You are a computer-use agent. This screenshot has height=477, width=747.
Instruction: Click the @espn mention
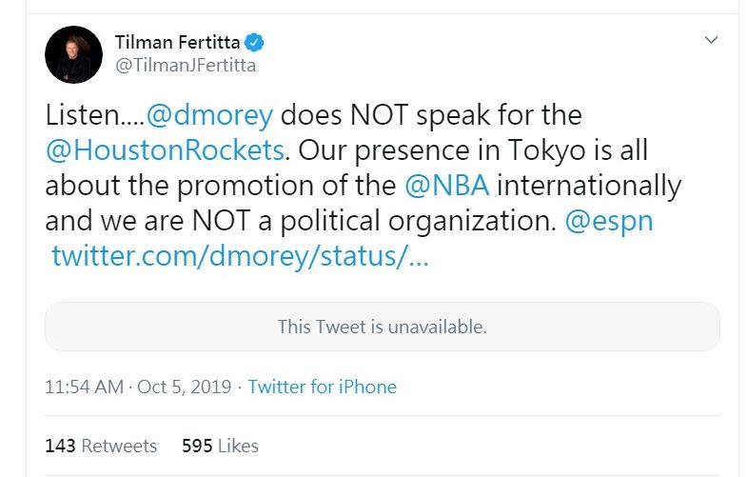click(609, 221)
